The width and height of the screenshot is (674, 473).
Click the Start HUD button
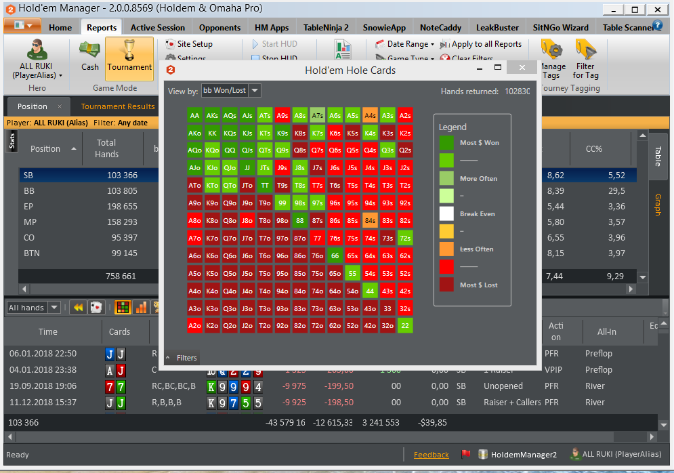point(274,44)
